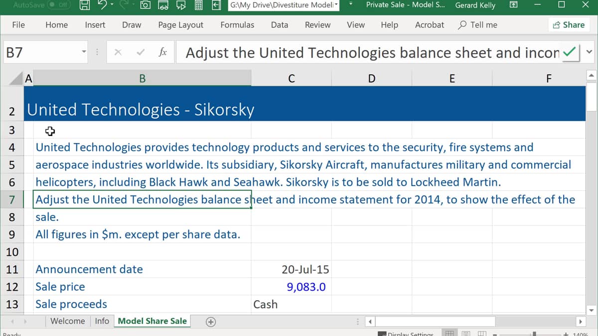
Task: Customize Quick Access Toolbar arrow
Action: [x=351, y=4]
